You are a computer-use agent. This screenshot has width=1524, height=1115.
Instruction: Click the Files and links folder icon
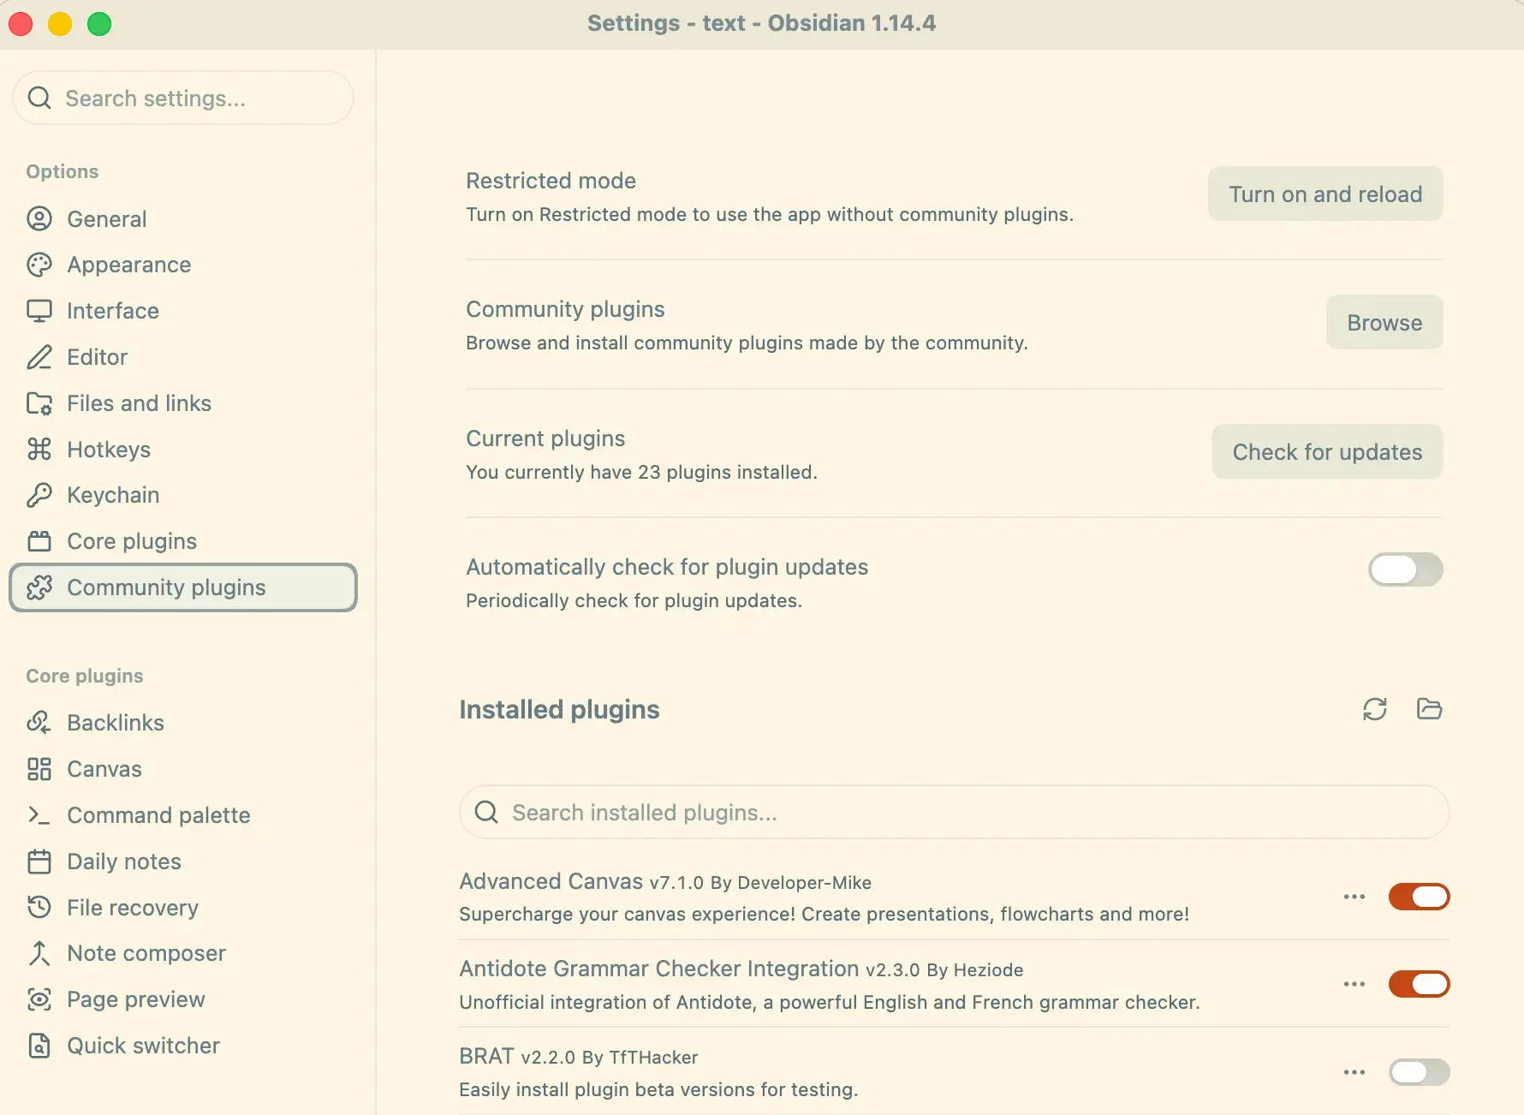point(39,403)
